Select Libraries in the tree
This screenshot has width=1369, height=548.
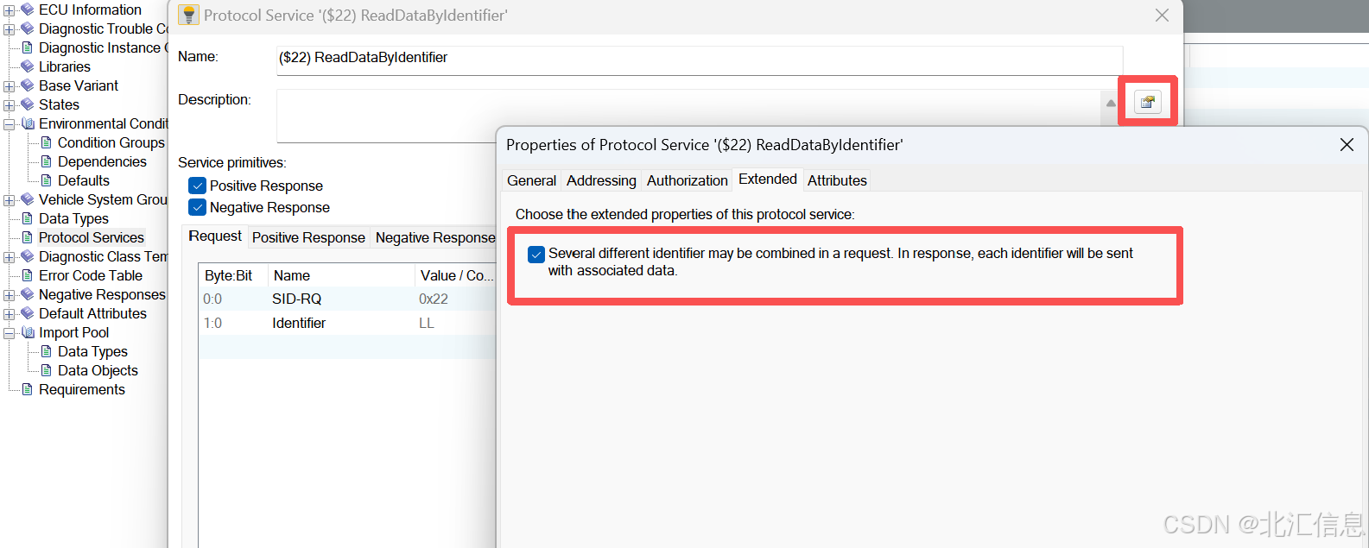pos(64,66)
